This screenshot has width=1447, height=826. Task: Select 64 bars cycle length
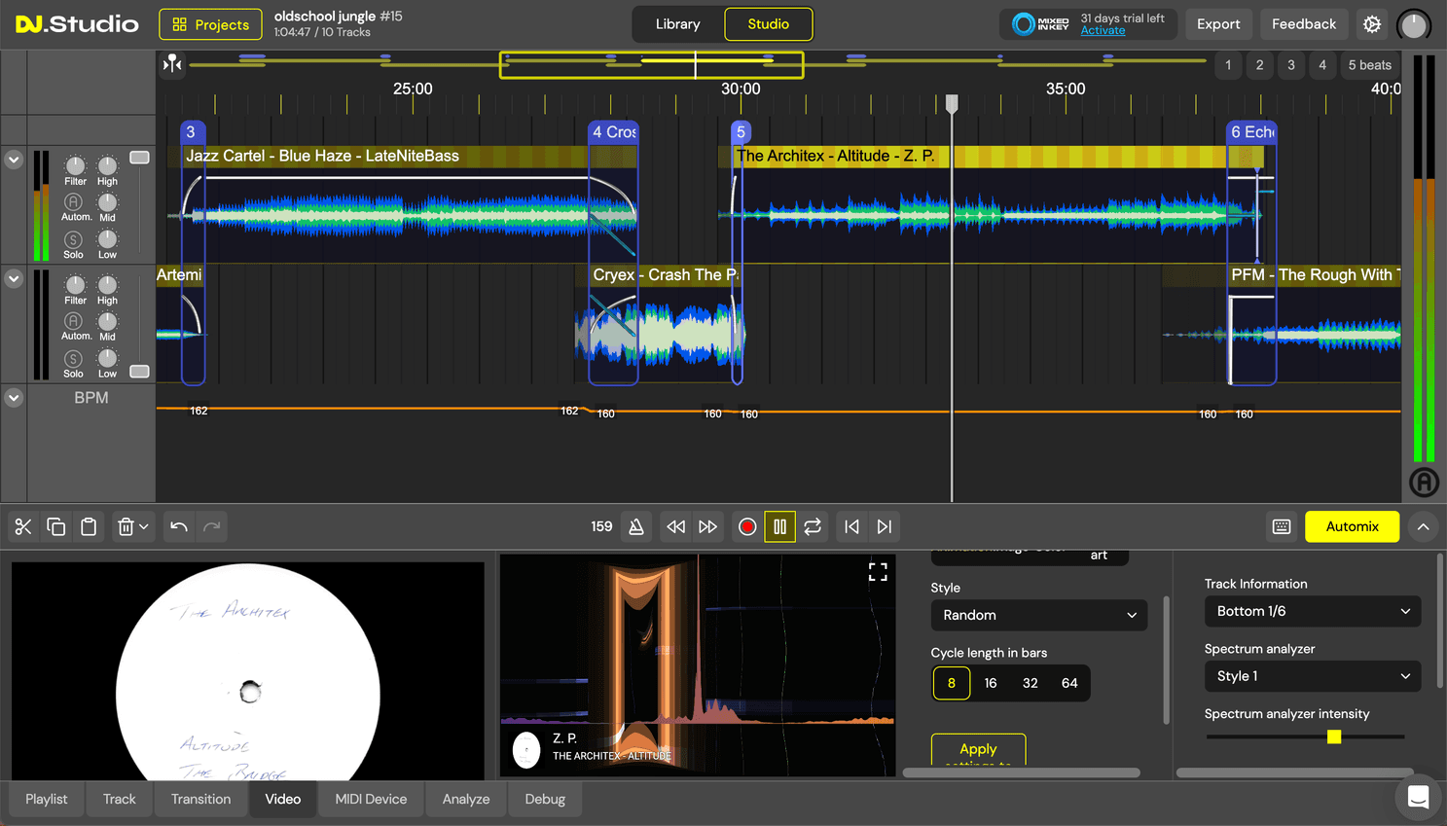[1069, 683]
